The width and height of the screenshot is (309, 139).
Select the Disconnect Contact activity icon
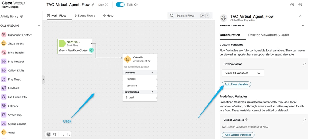[4, 35]
